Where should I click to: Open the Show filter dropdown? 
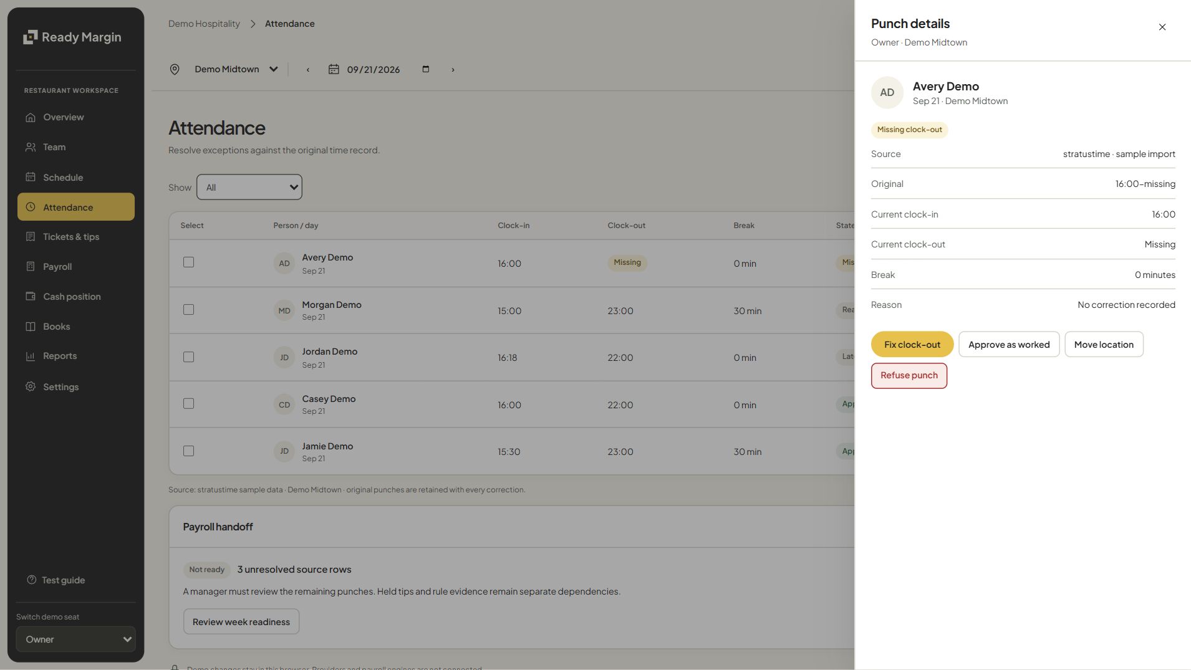tap(249, 187)
